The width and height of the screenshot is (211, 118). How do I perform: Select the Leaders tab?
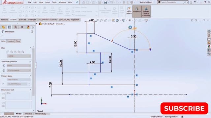click(x=11, y=41)
